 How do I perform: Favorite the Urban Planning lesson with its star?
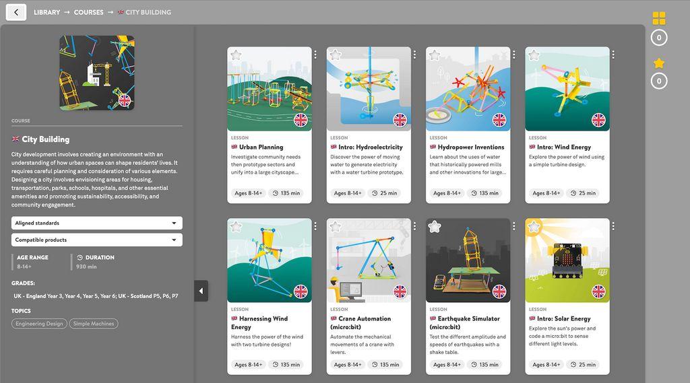[237, 55]
